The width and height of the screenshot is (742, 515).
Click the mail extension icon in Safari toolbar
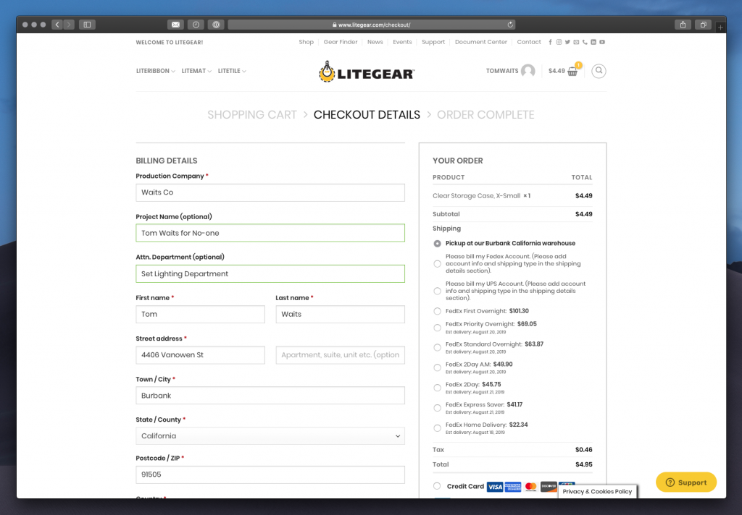175,25
